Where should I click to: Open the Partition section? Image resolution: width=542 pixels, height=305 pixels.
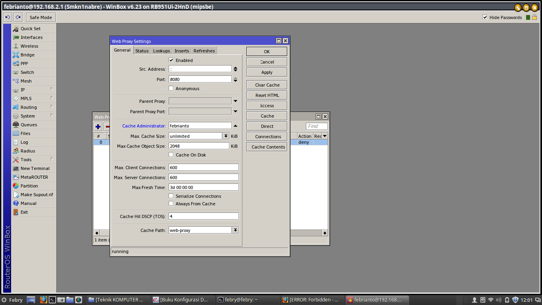click(29, 186)
